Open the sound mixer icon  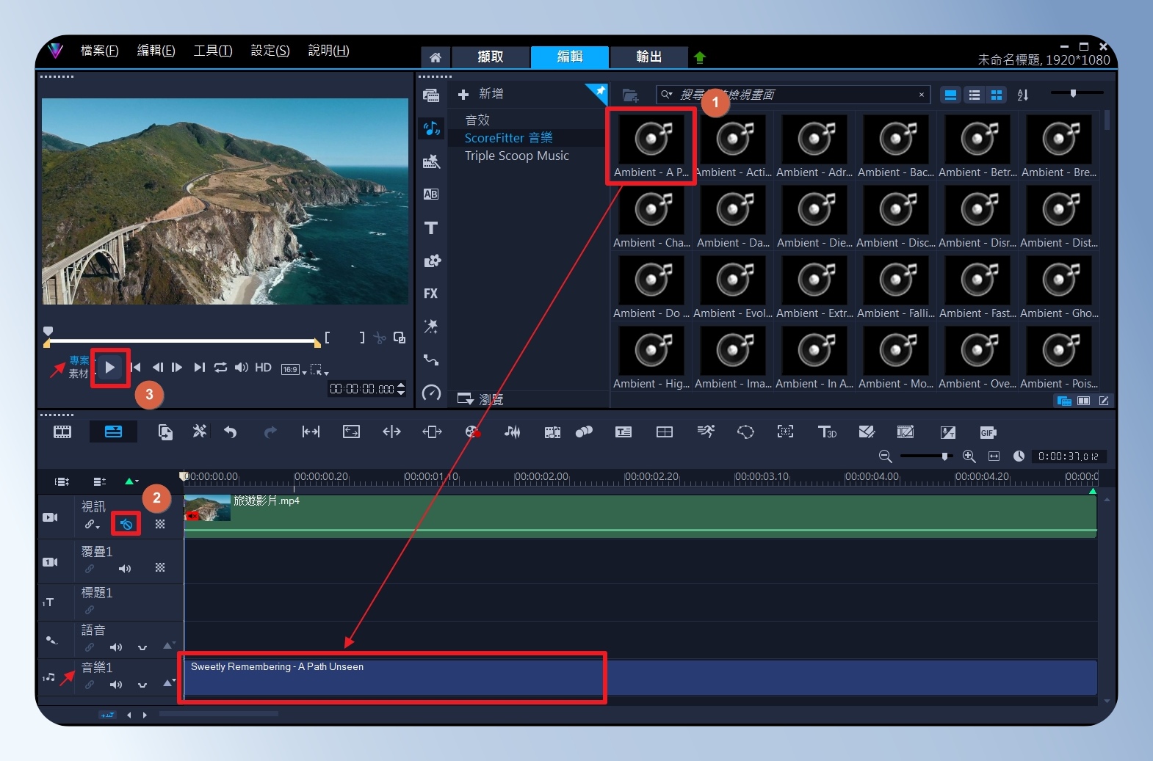click(x=513, y=432)
